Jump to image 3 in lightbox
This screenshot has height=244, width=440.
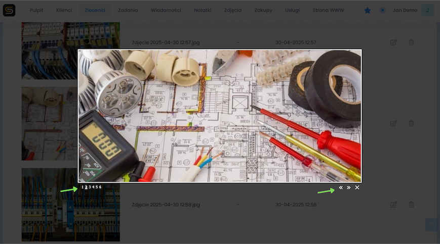90,187
